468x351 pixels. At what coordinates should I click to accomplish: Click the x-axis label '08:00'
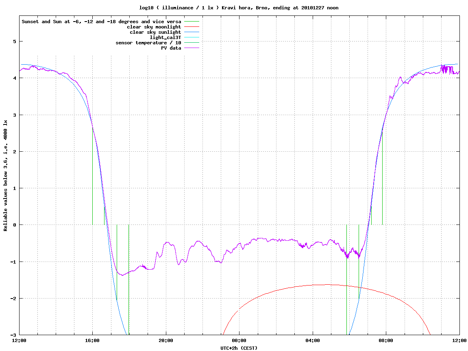386,340
